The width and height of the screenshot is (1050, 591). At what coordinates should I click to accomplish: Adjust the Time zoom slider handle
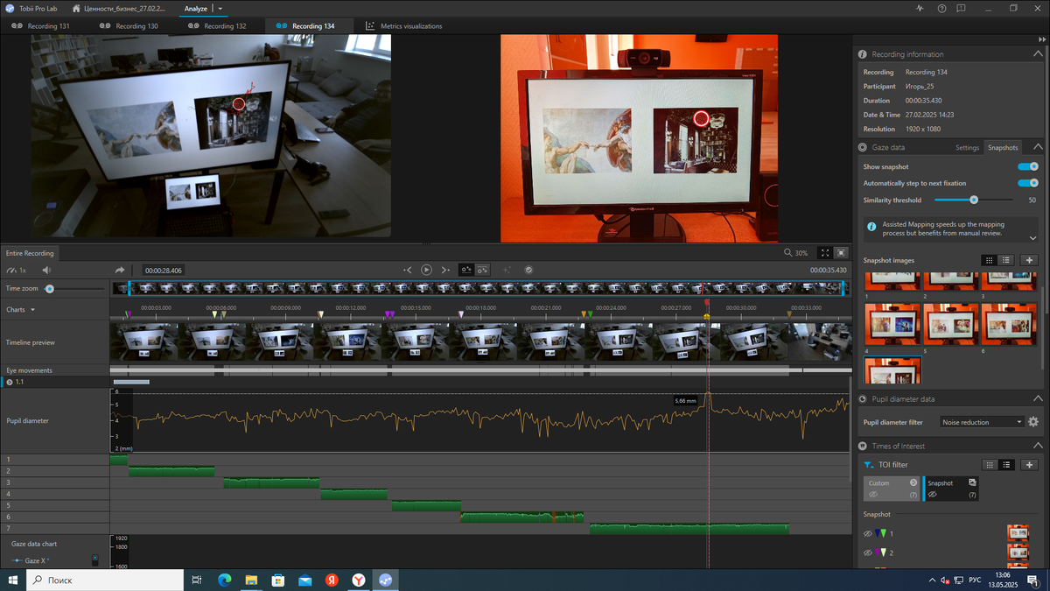click(x=50, y=288)
